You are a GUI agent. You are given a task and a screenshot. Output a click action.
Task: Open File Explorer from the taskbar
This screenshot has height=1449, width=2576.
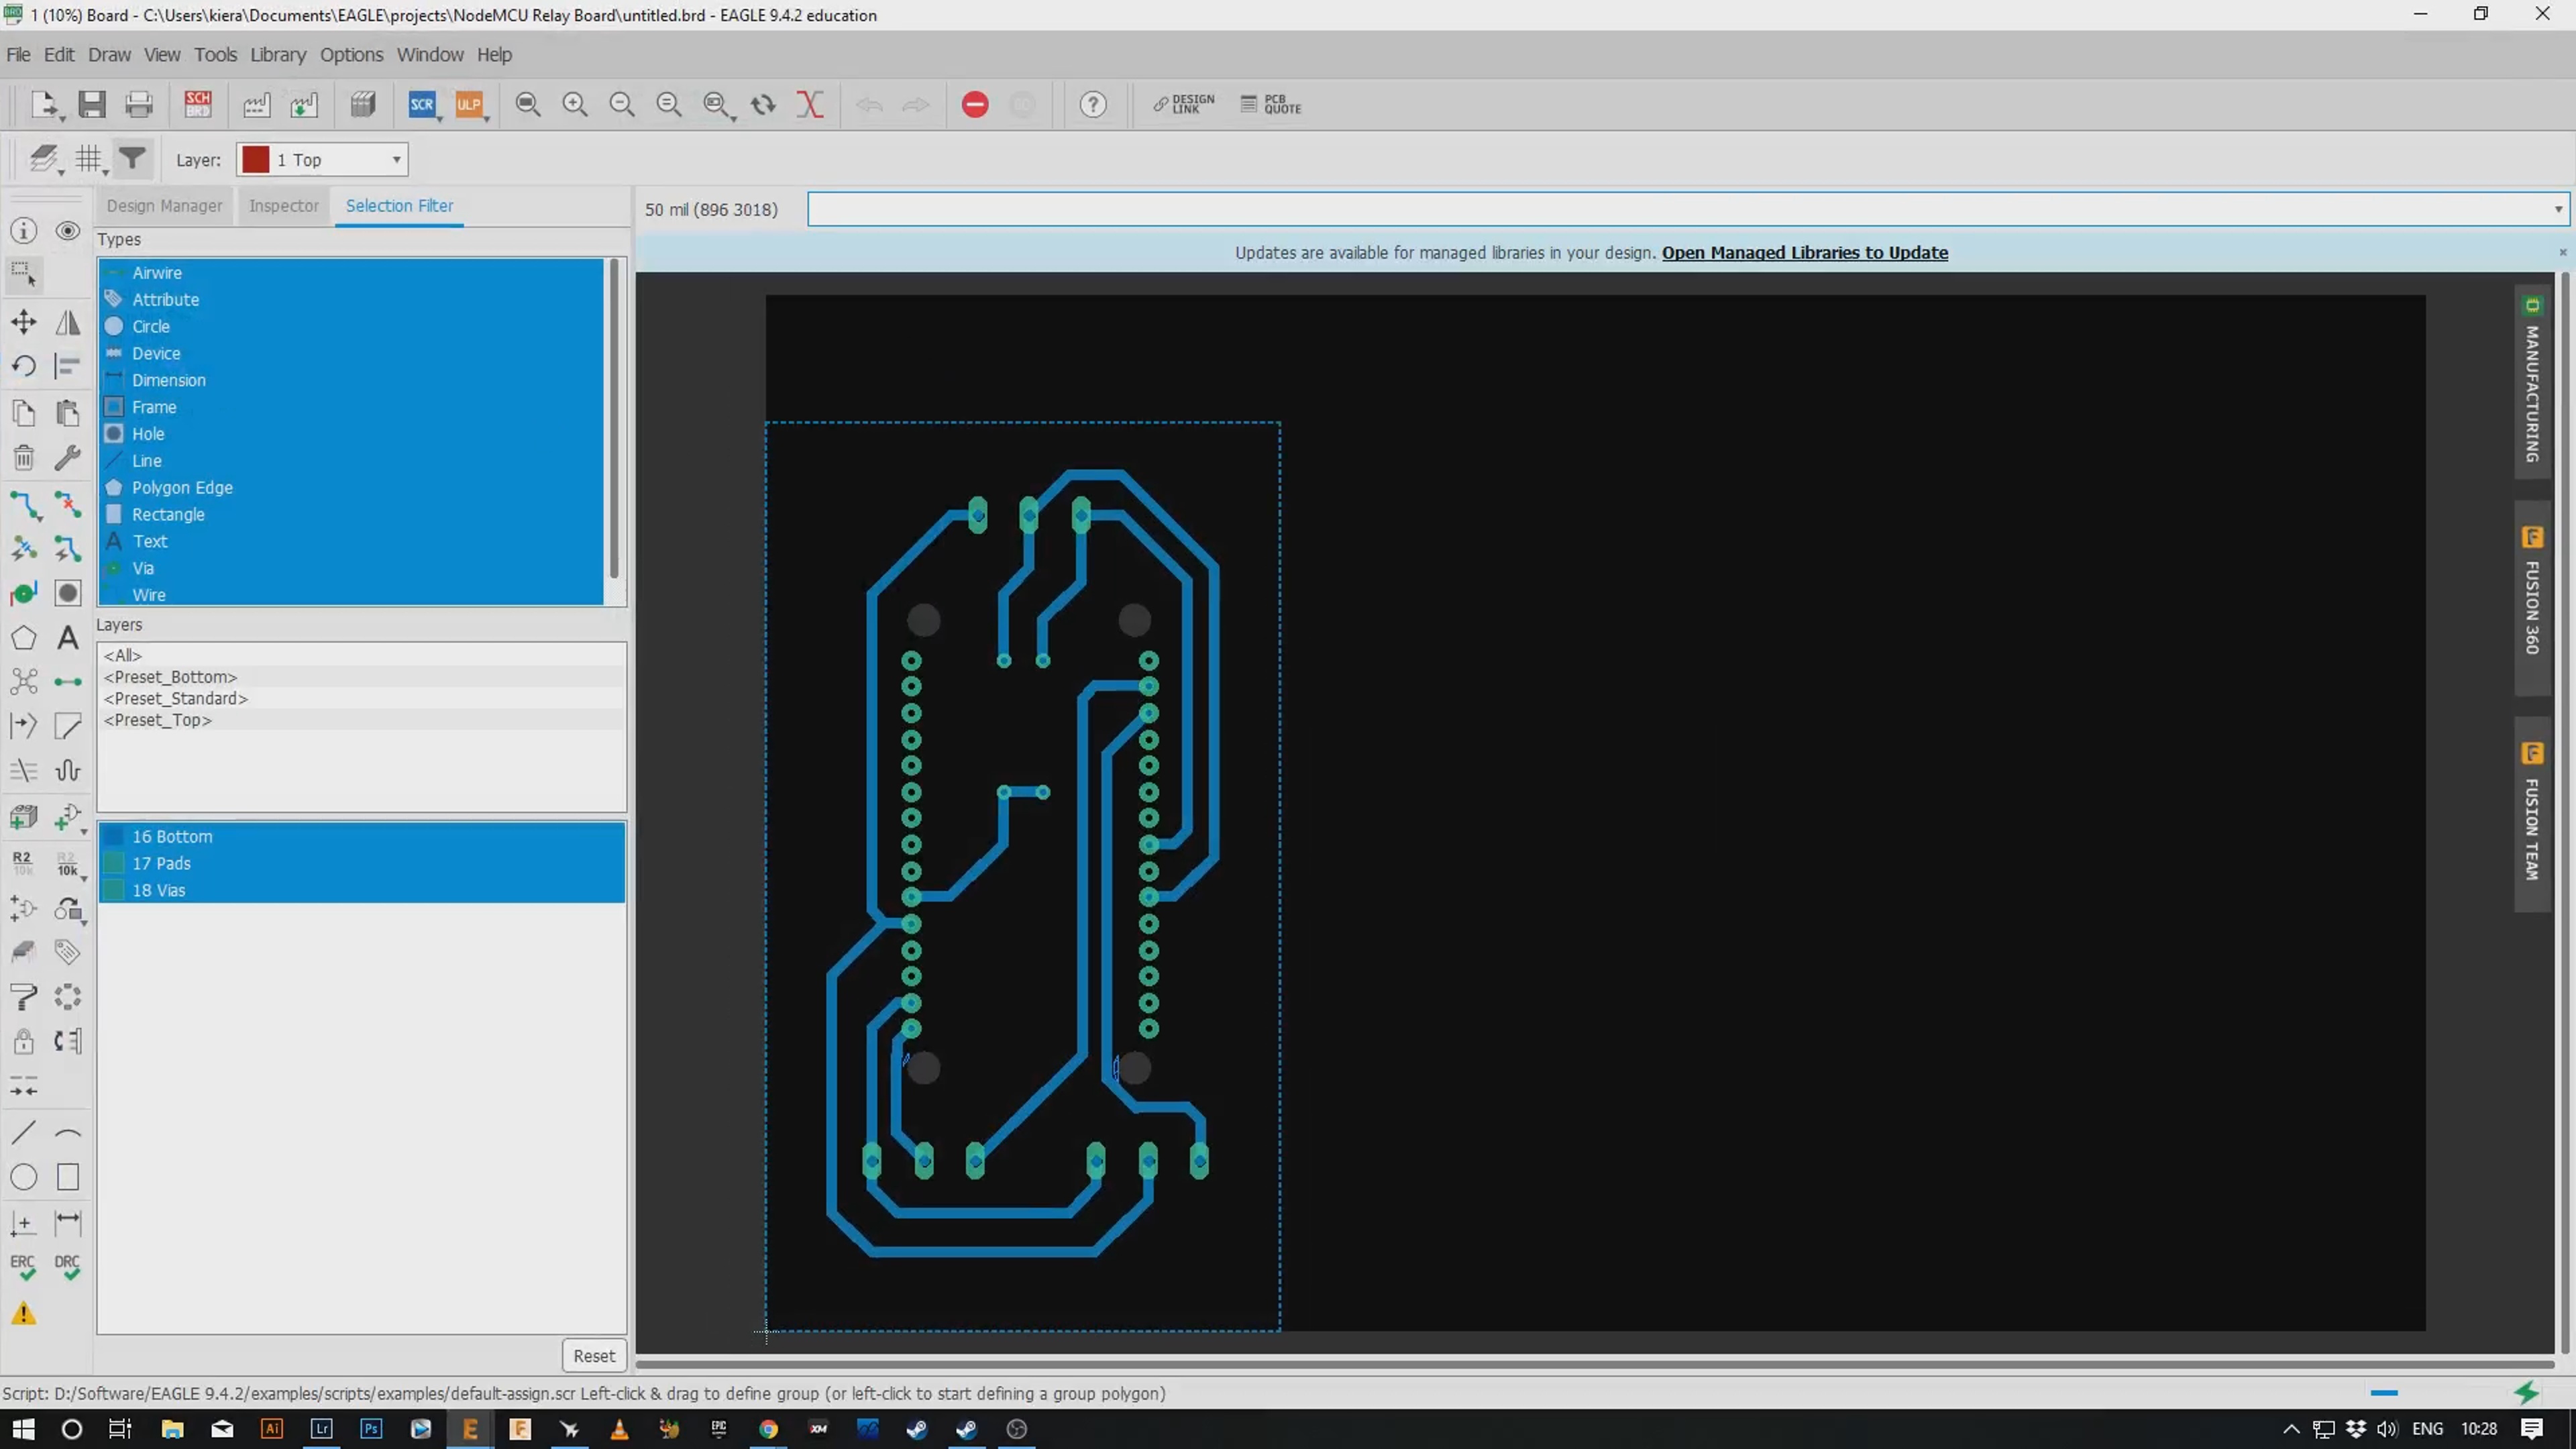pyautogui.click(x=172, y=1429)
